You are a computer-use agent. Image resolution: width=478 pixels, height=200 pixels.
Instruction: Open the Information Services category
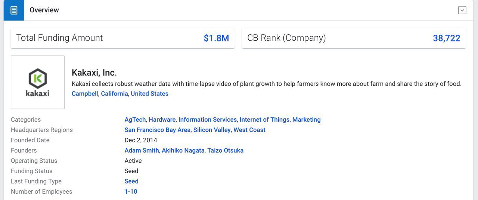click(x=208, y=120)
